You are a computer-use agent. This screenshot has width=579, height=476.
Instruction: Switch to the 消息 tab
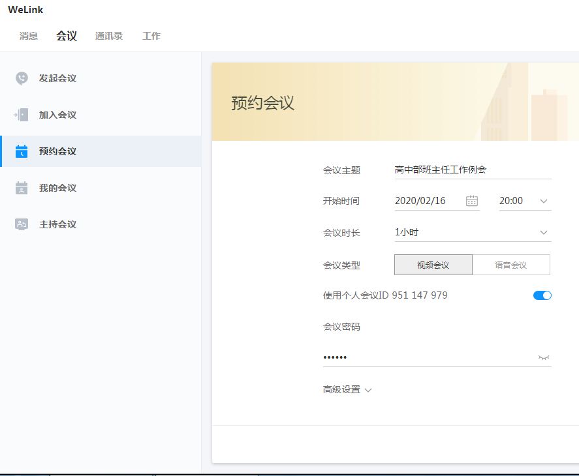point(29,36)
